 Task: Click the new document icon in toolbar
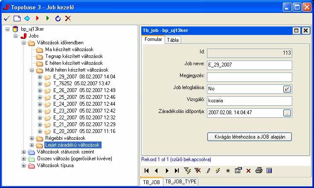pos(17,19)
